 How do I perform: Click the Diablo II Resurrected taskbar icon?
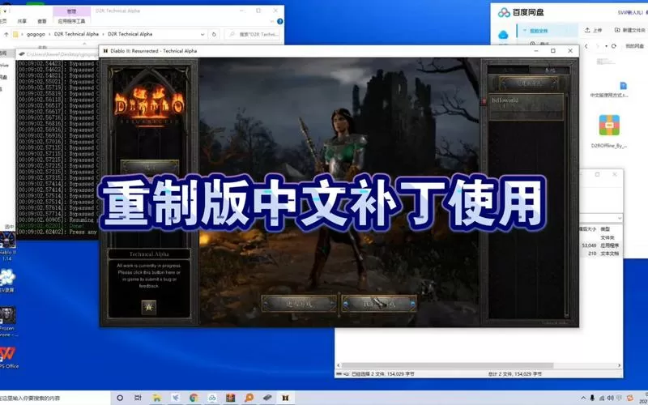click(285, 398)
